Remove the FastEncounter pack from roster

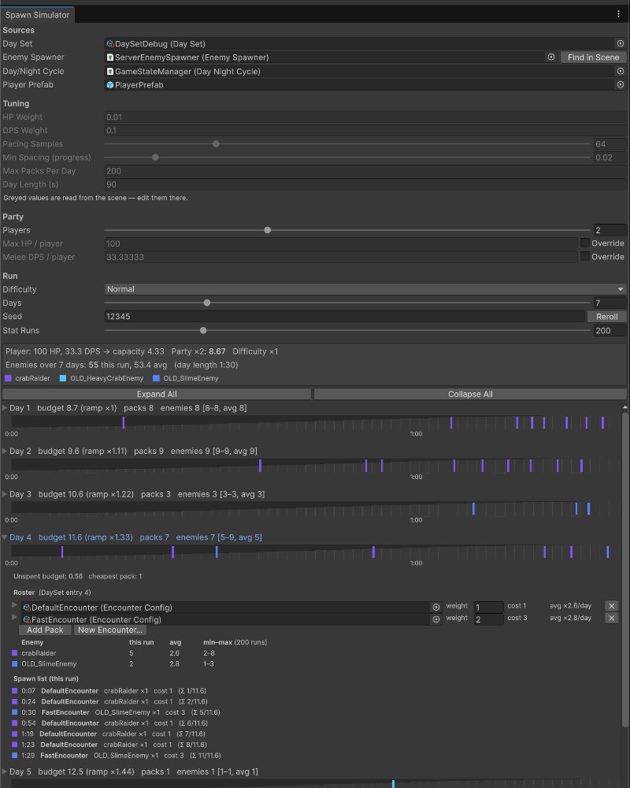pyautogui.click(x=611, y=618)
